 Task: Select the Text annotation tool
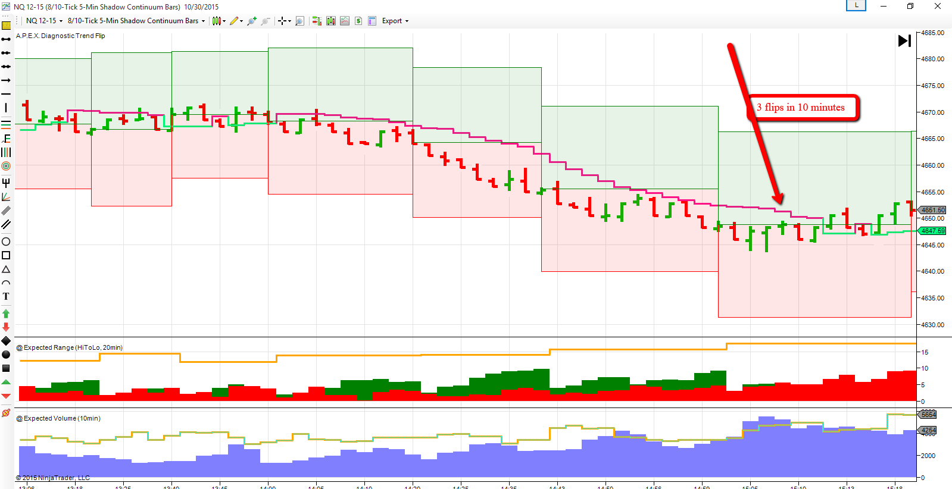(x=6, y=296)
